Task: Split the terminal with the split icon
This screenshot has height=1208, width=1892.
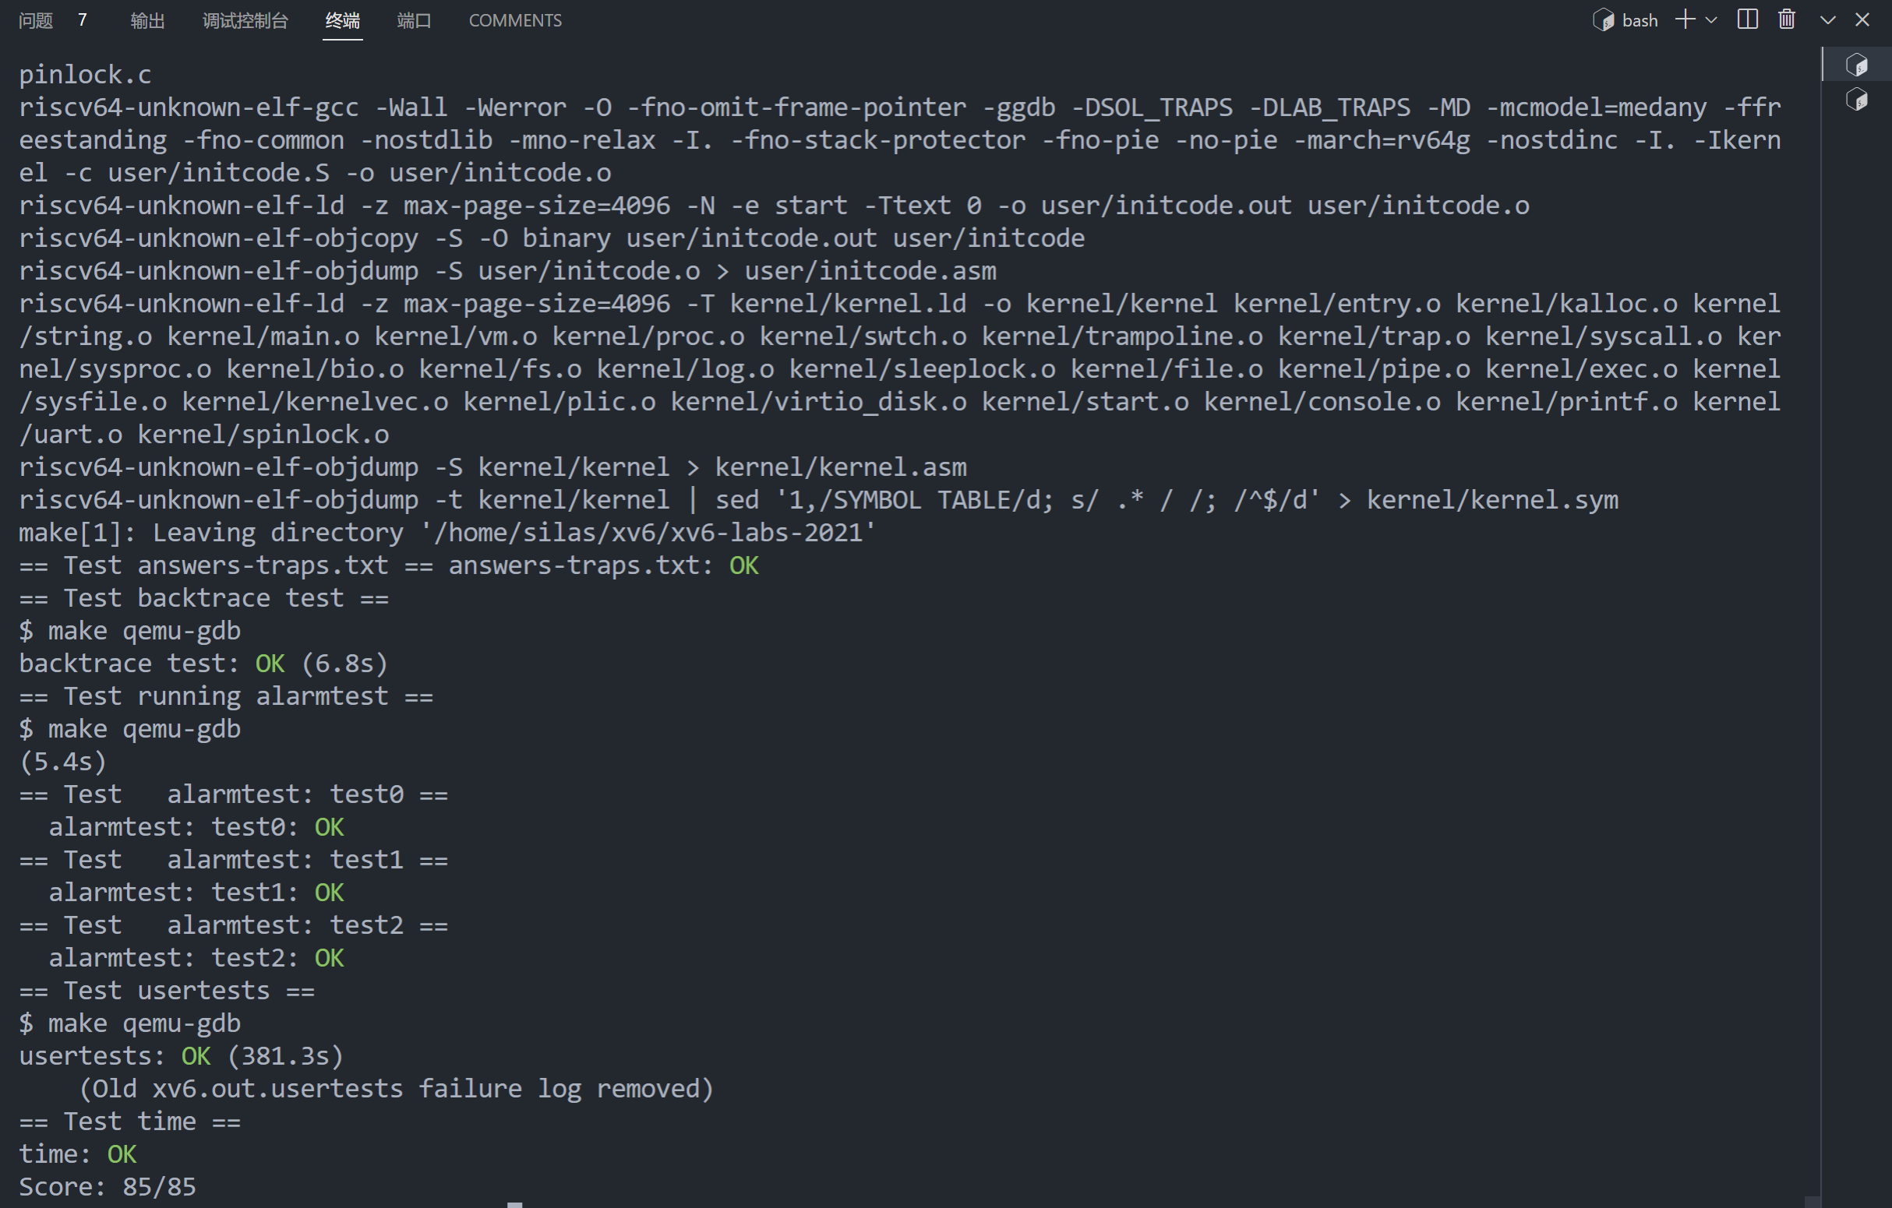Action: pyautogui.click(x=1747, y=19)
